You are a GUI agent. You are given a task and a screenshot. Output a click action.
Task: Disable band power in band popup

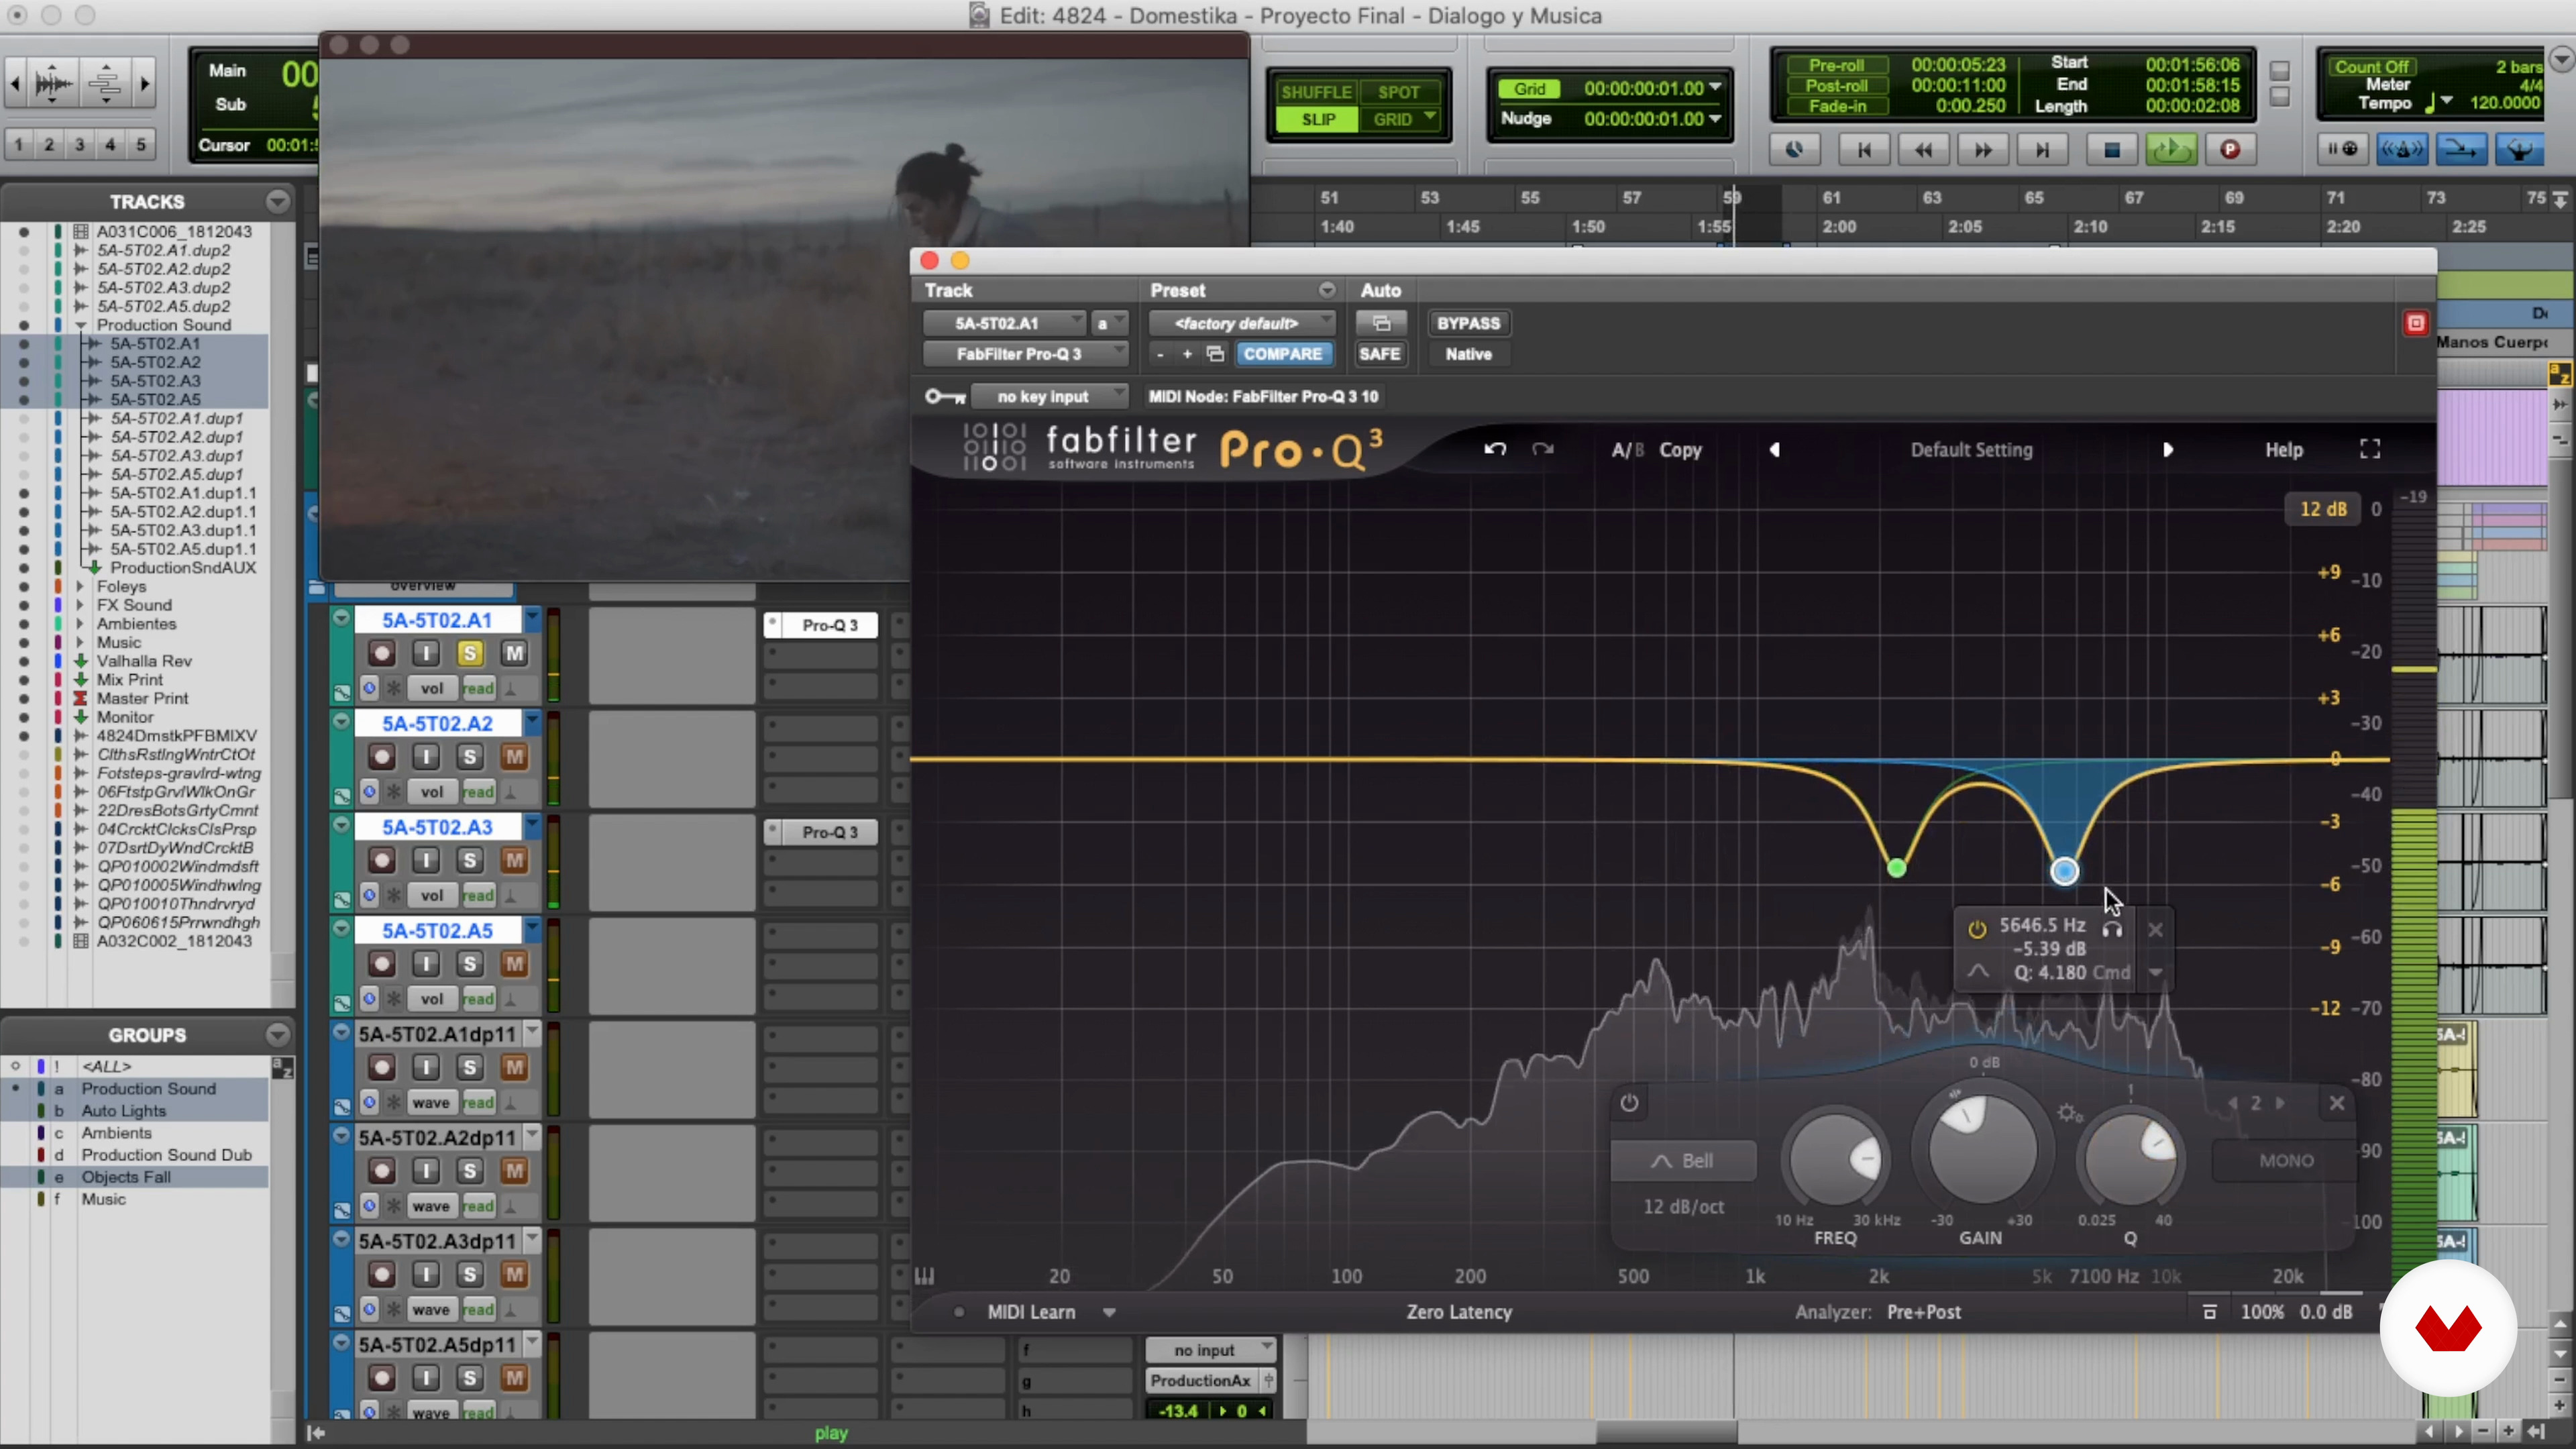point(1977,929)
